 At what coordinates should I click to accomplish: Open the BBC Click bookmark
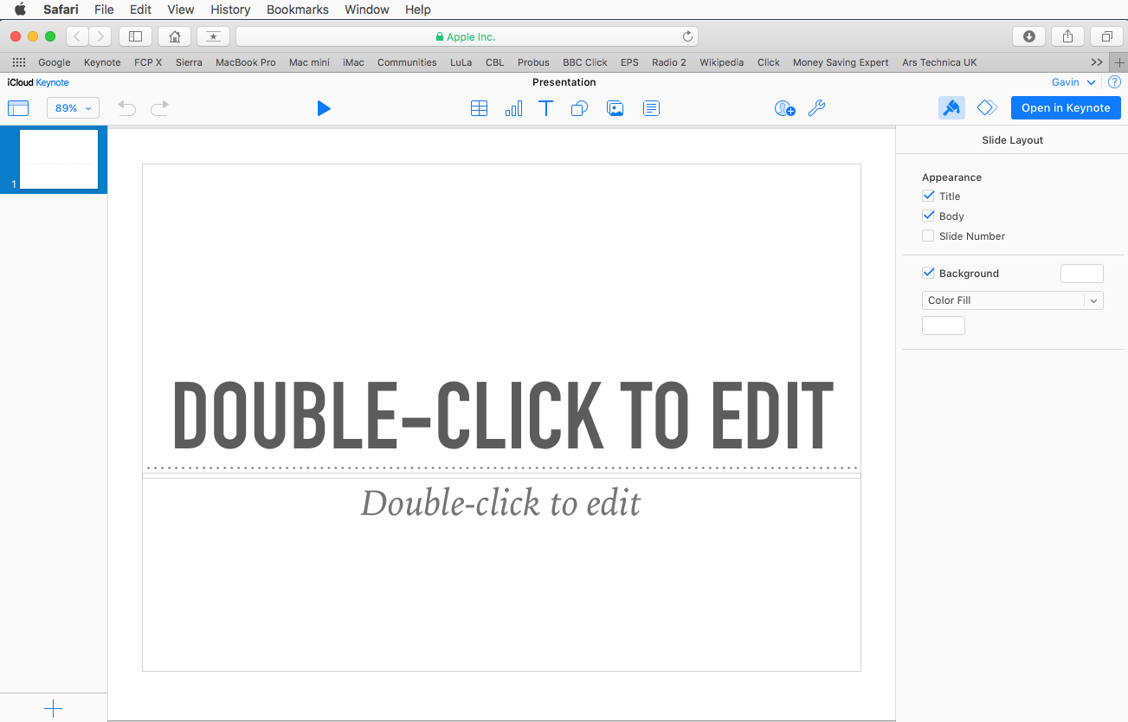click(585, 62)
